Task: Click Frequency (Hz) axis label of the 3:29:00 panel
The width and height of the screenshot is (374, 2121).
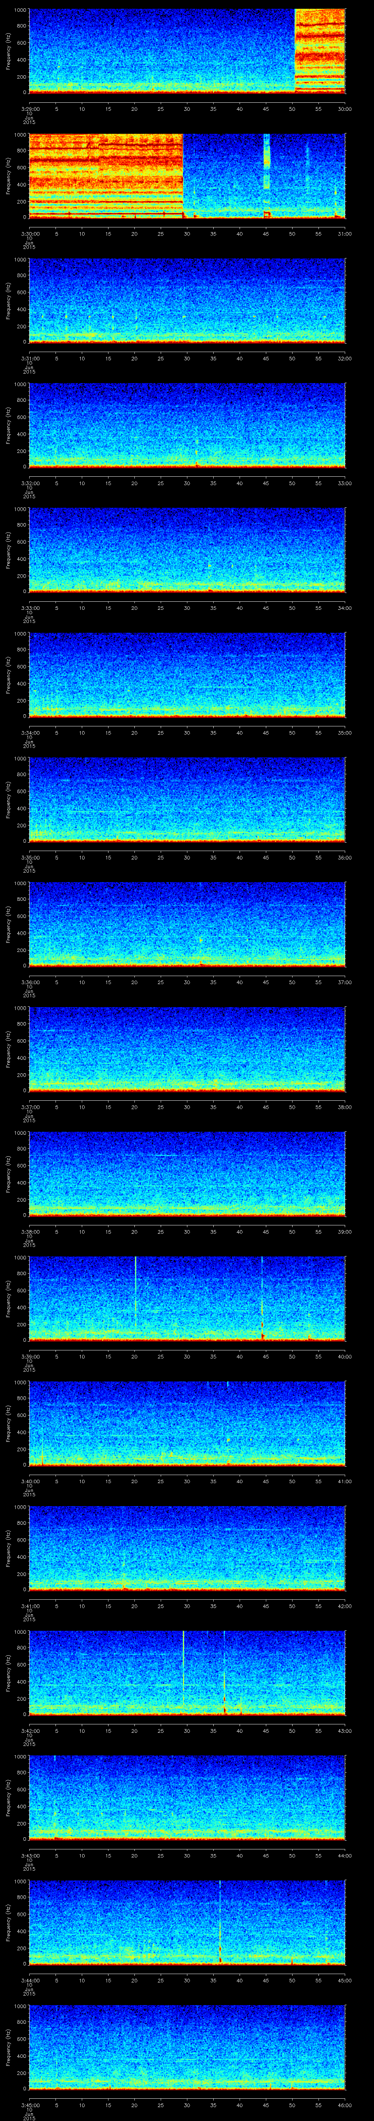Action: click(9, 51)
